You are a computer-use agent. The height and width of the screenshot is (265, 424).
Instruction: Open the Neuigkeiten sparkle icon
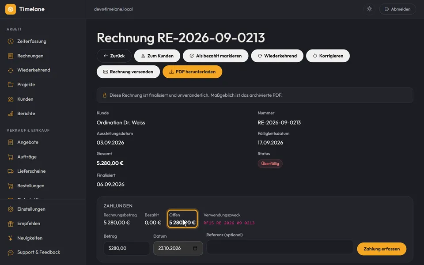pos(11,238)
